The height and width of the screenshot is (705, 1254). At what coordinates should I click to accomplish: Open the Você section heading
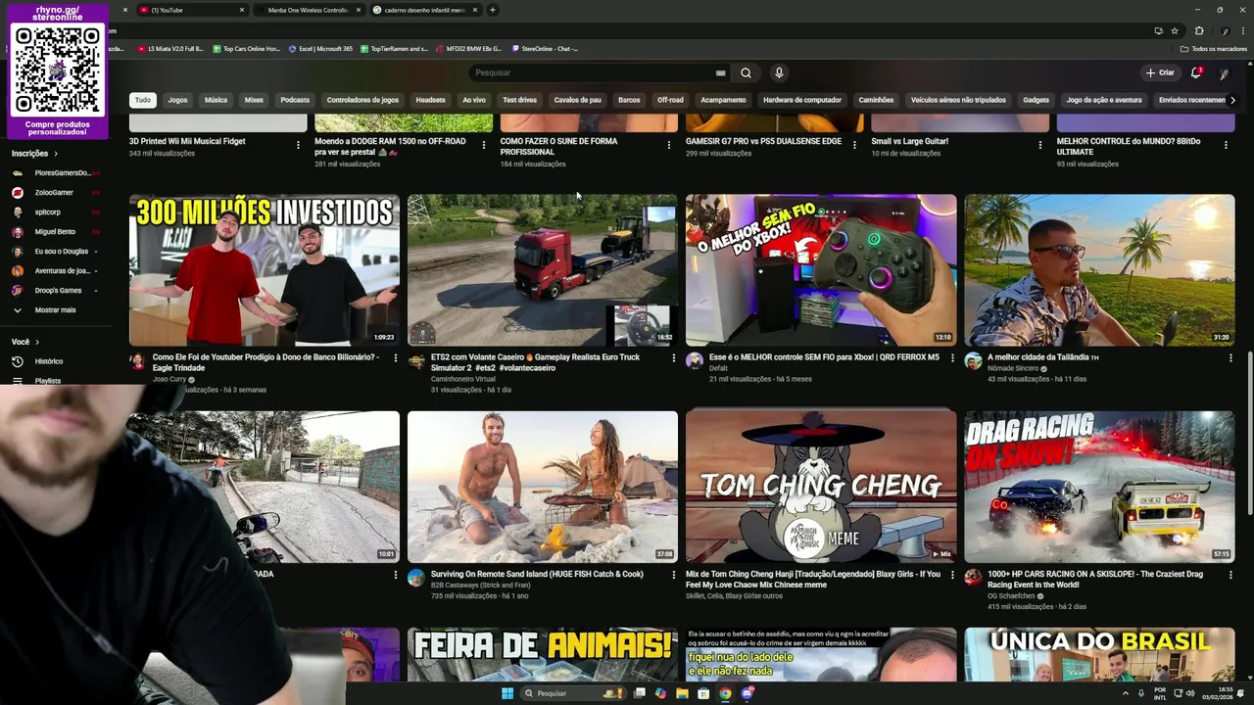[24, 342]
